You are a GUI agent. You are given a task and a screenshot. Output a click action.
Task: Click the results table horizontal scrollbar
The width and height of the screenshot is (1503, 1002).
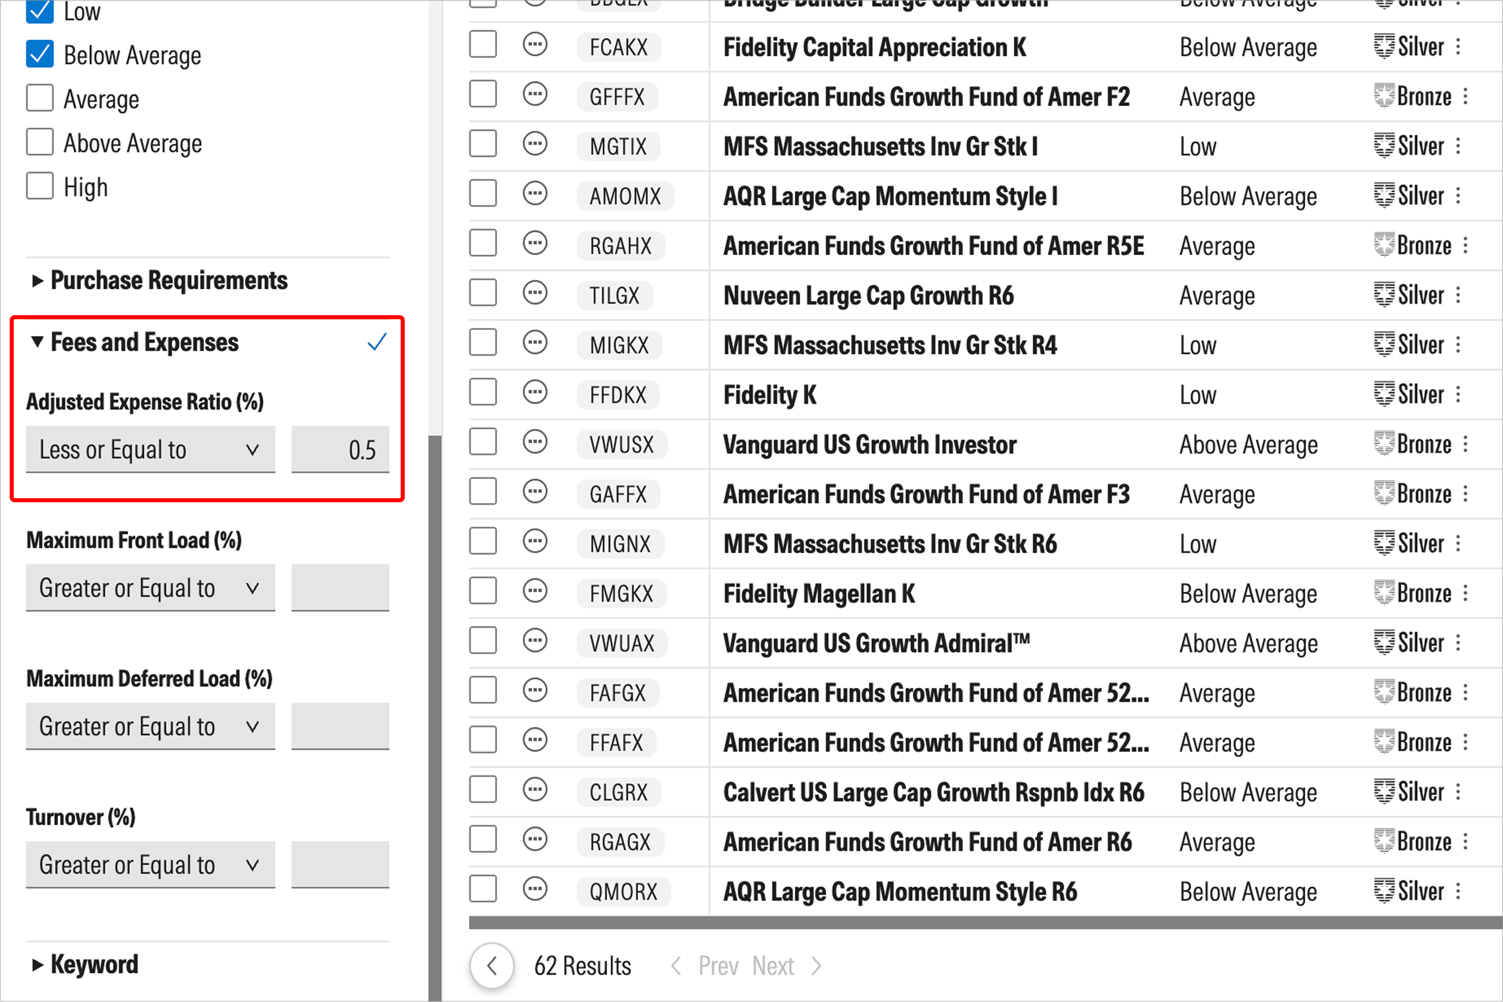tap(985, 922)
